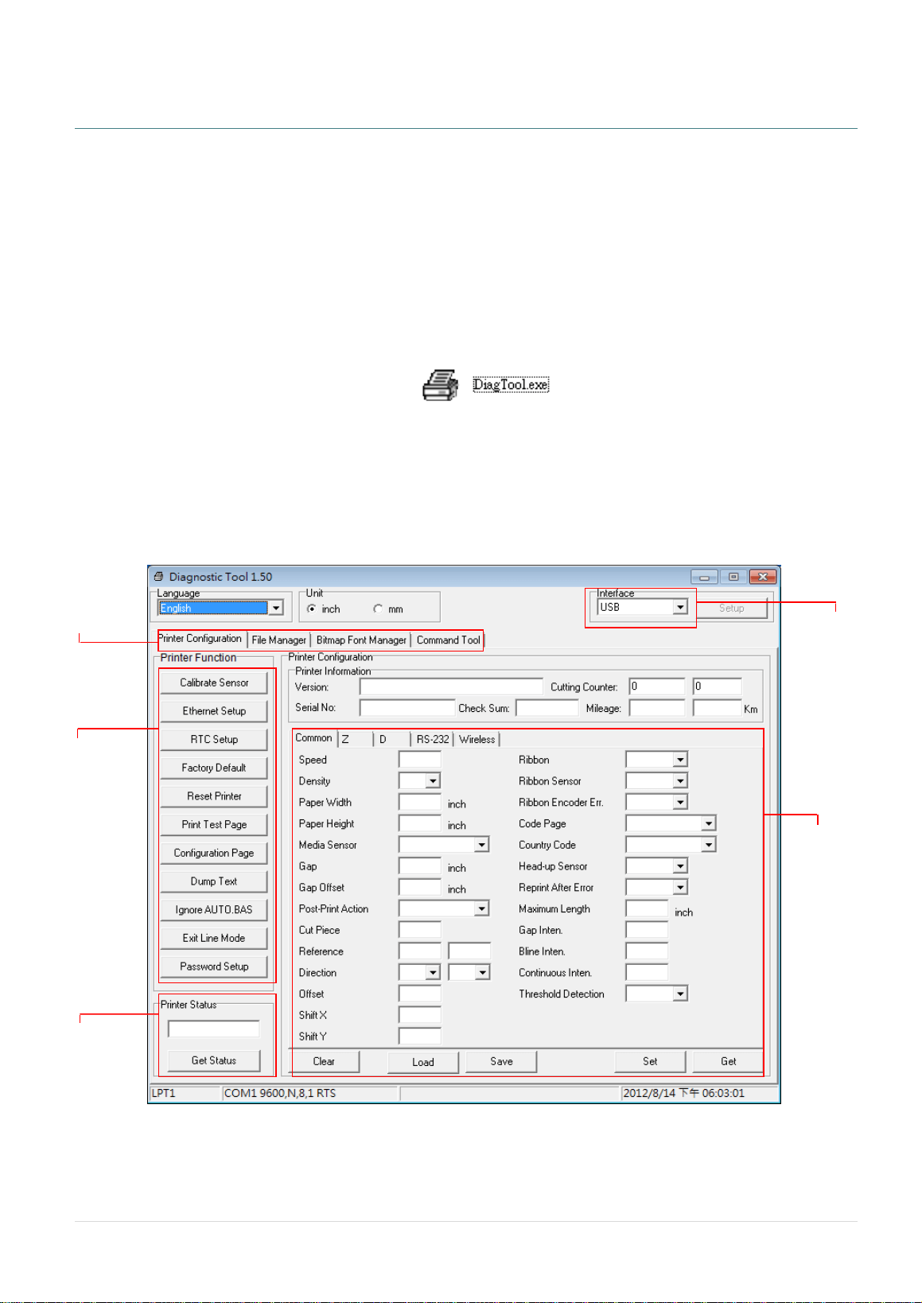Click the Ethernet Setup button
Screen dimensions: 922x1303
point(214,711)
